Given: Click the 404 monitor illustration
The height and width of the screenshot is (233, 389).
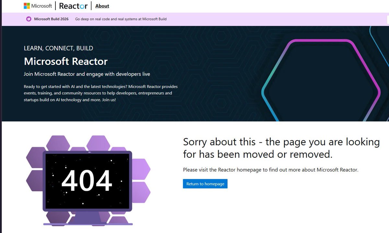Looking at the screenshot, I should 88,180.
